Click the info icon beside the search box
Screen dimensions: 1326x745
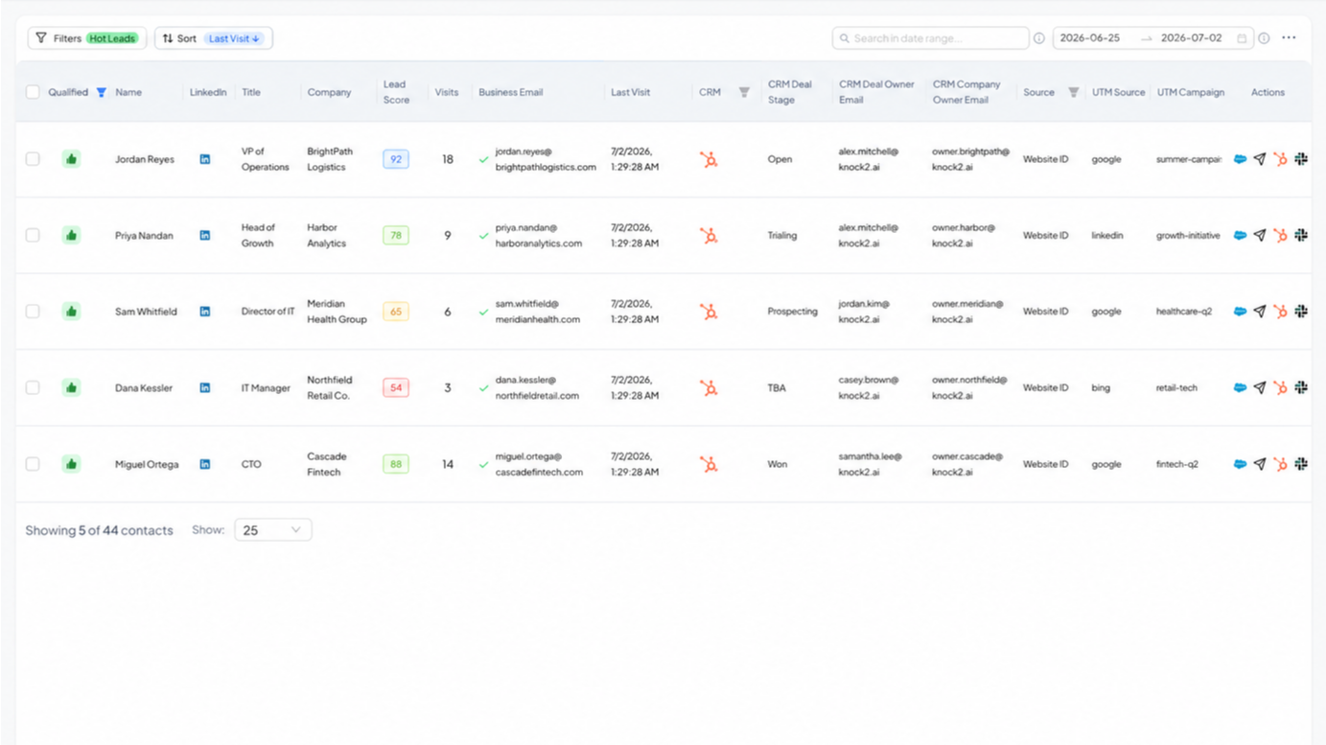1038,38
